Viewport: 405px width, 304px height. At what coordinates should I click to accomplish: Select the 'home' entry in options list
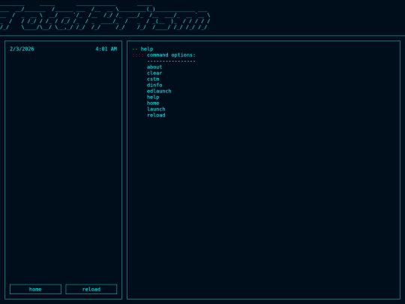pos(153,103)
